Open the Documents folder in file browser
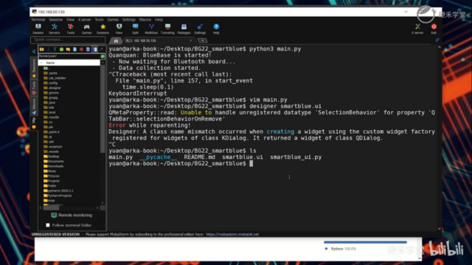 tap(55, 161)
